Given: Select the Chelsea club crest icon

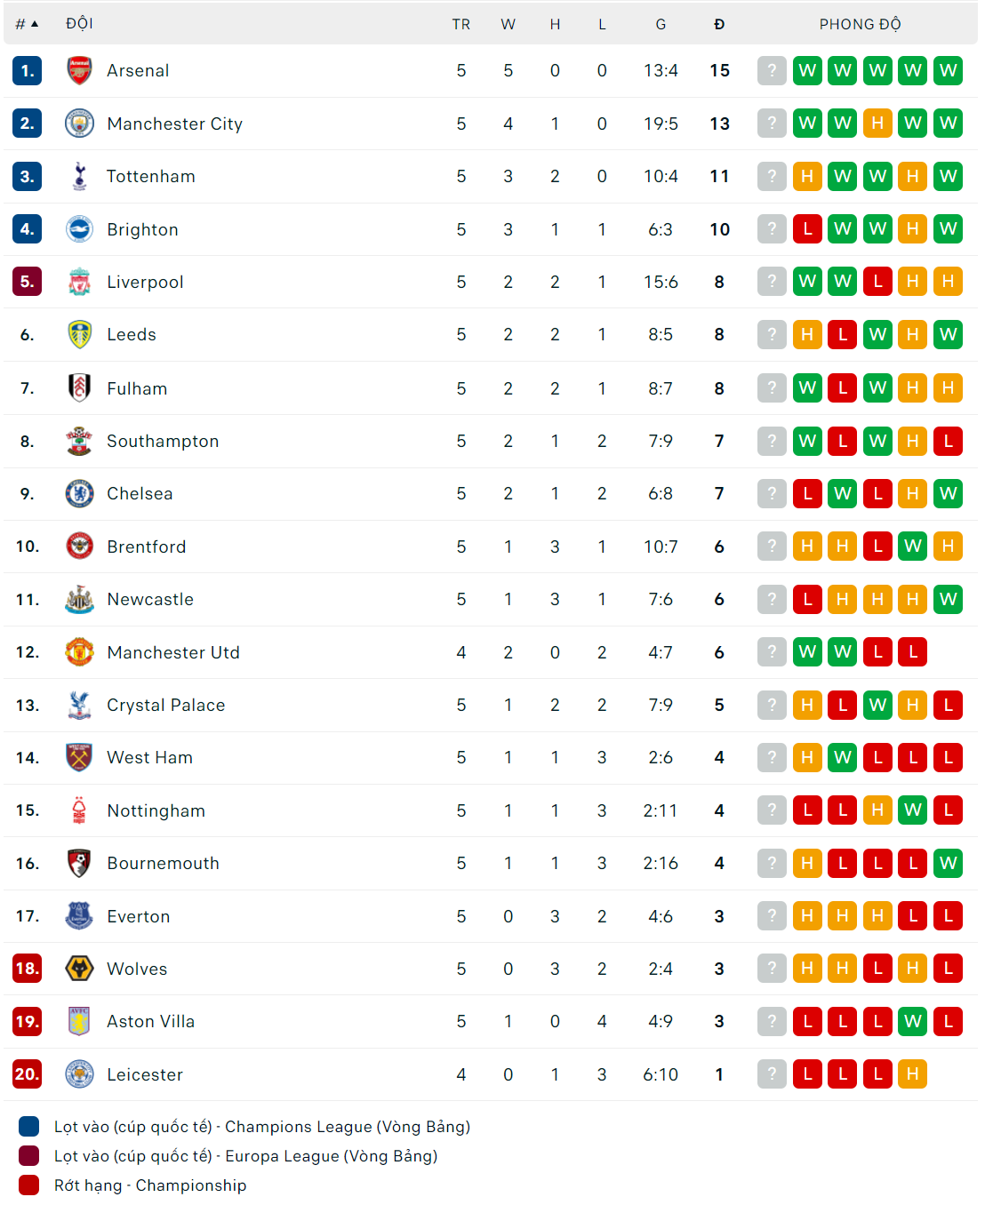Looking at the screenshot, I should point(79,493).
